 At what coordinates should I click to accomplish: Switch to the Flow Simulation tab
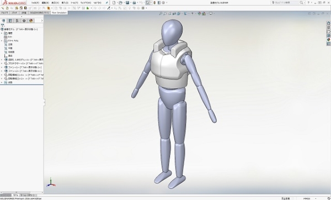coord(59,13)
